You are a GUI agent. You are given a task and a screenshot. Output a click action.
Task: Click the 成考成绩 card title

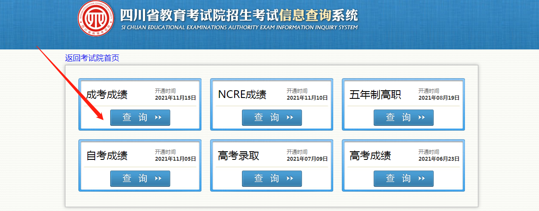coord(107,95)
